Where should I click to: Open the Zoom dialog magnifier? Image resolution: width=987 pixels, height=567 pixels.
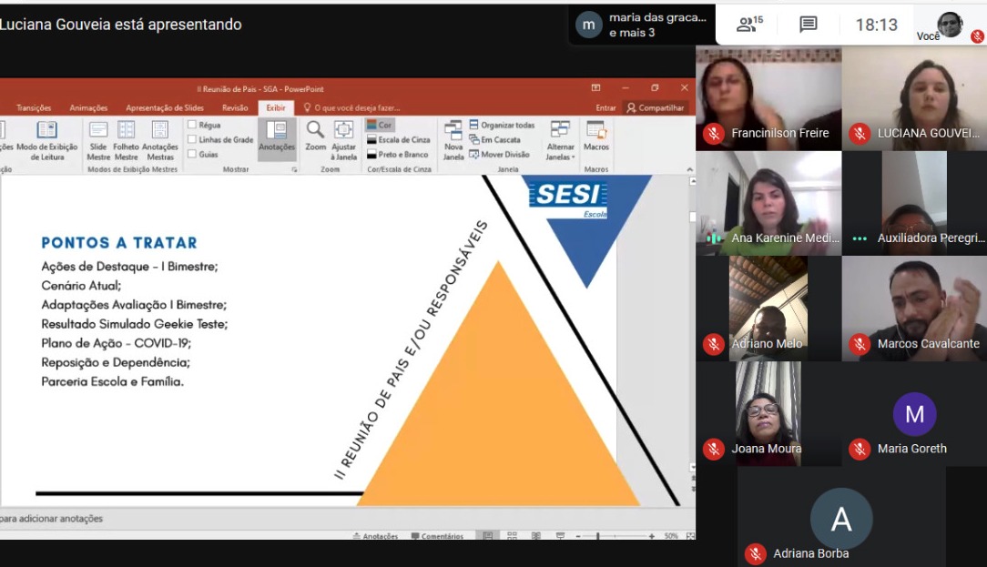click(315, 136)
